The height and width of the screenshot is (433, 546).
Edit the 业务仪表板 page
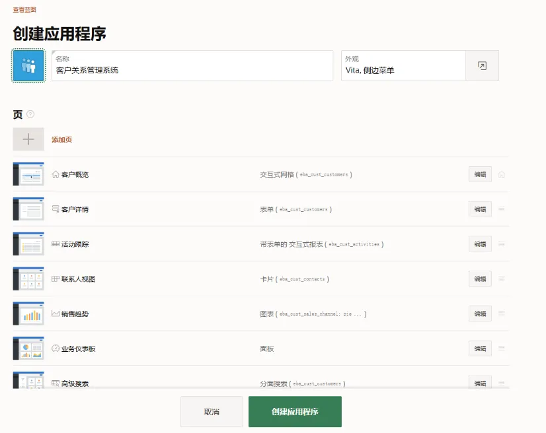[x=480, y=348]
